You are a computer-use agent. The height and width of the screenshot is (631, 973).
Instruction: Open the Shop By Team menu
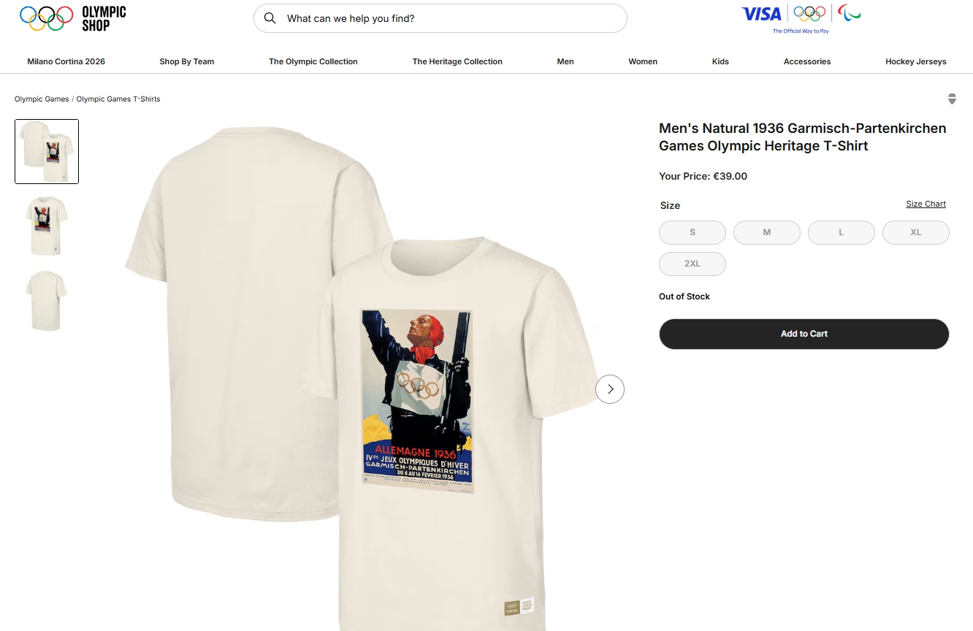tap(187, 61)
